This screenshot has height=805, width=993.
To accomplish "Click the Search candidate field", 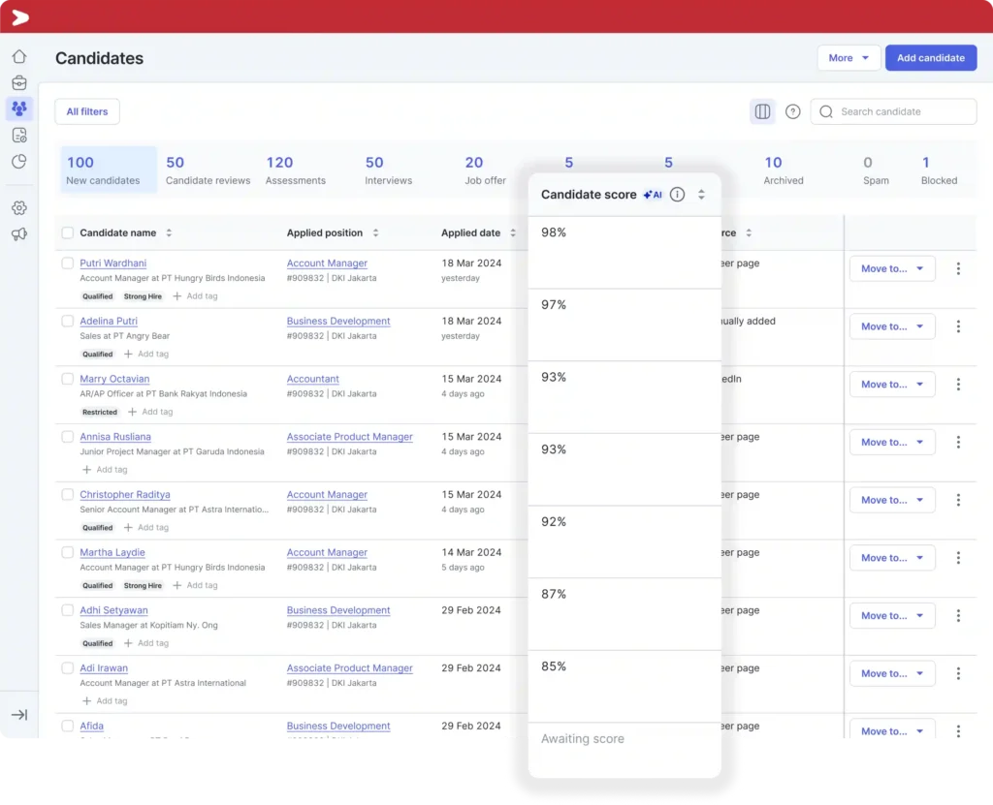I will (x=893, y=111).
